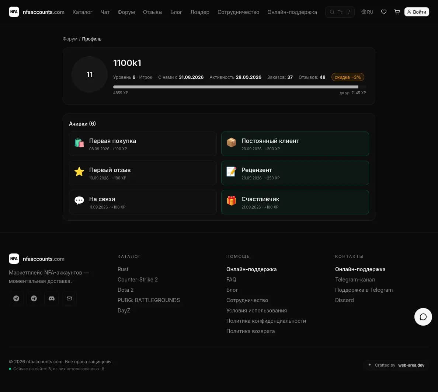The height and width of the screenshot is (392, 438).
Task: Open the DayZ catalog link
Action: coord(124,311)
